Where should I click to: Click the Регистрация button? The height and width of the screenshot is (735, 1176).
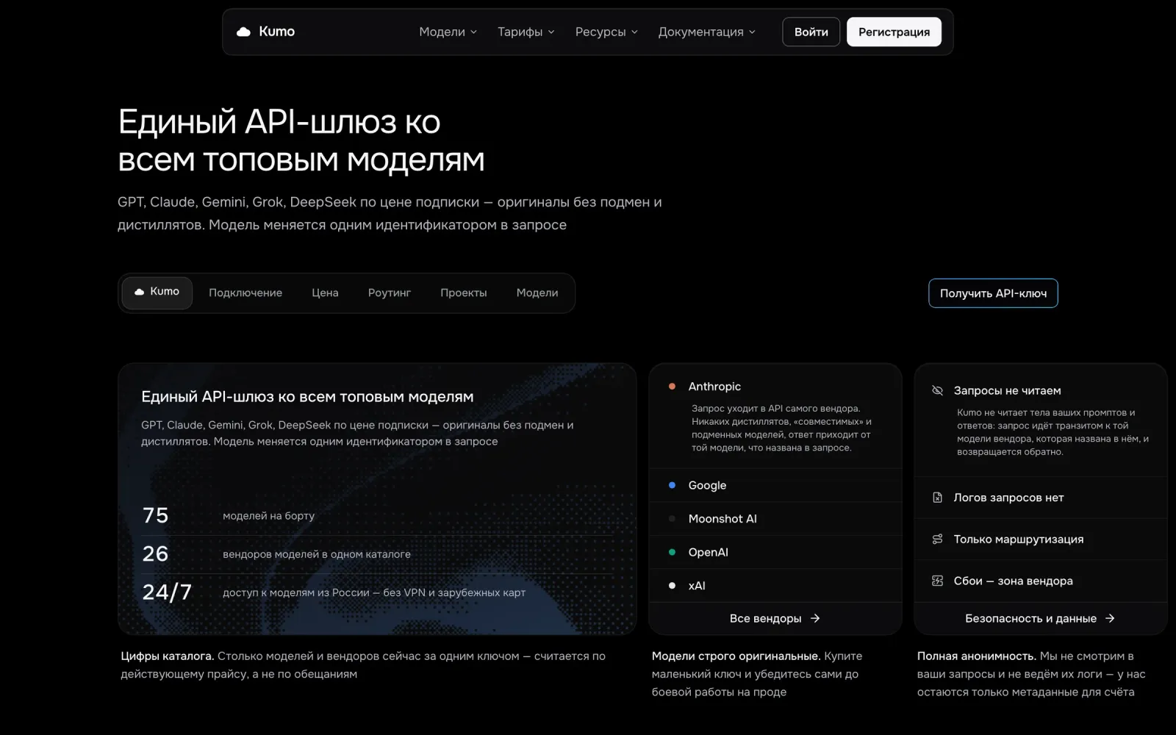[x=894, y=32]
